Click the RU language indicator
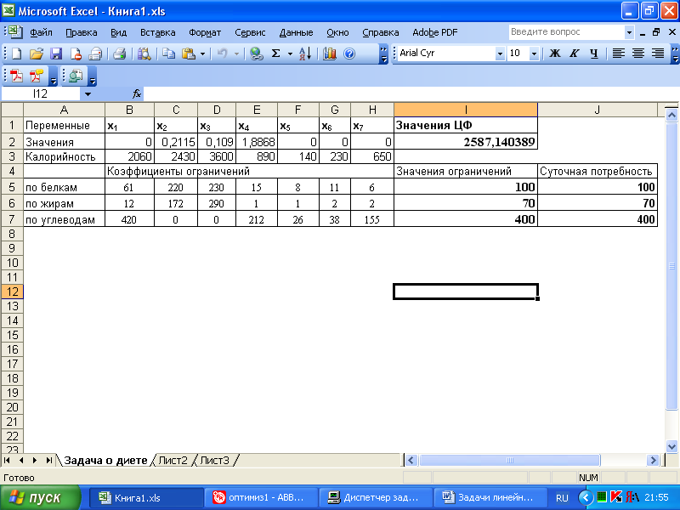This screenshot has height=510, width=680. point(562,498)
